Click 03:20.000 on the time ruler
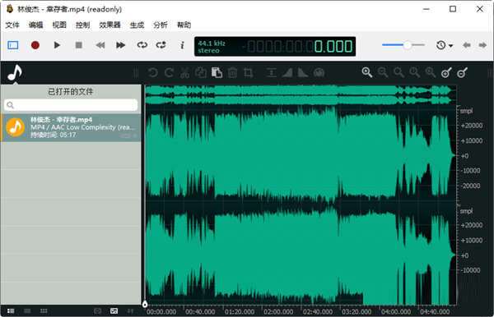Screen dimensions: 494x317 (357, 311)
